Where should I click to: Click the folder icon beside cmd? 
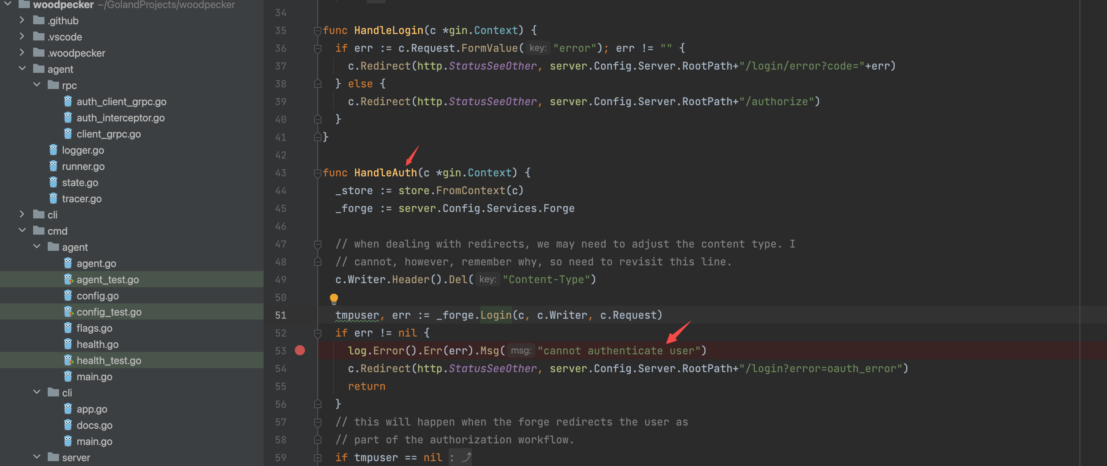click(x=39, y=231)
